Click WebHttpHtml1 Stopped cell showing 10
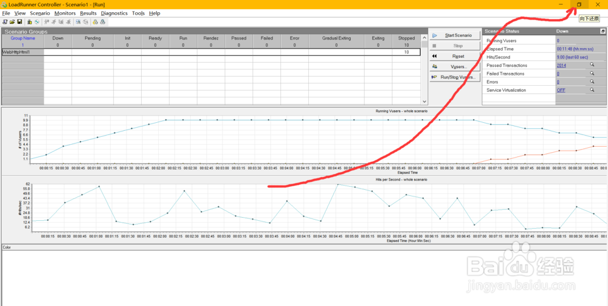This screenshot has height=306, width=608. click(406, 52)
